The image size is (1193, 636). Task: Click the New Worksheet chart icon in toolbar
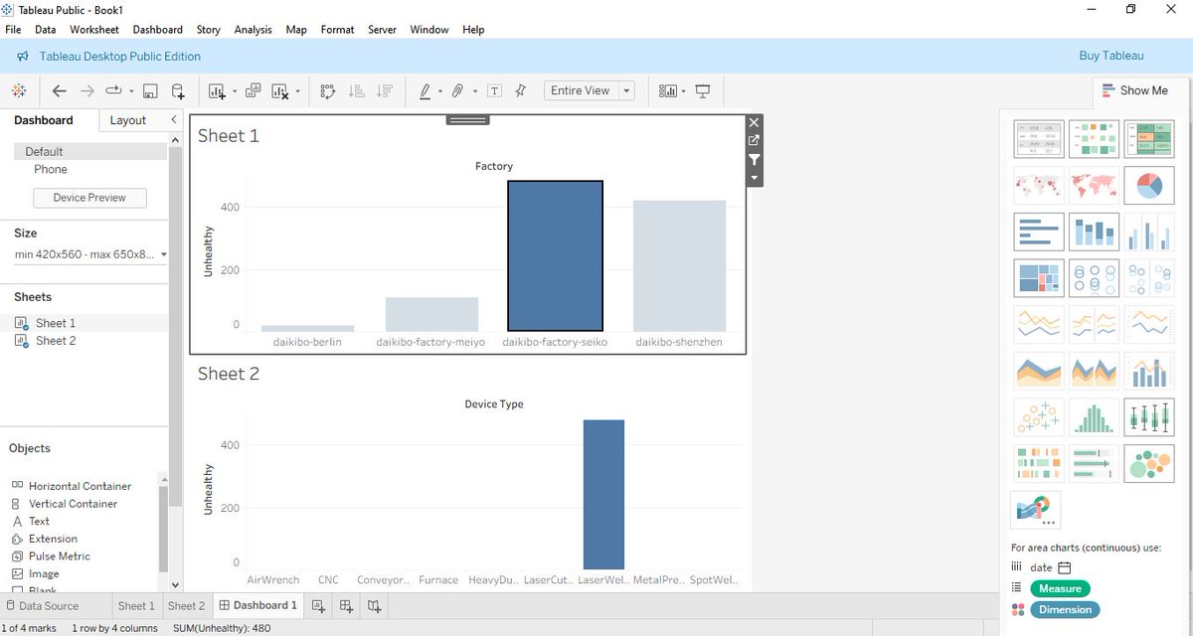click(217, 91)
